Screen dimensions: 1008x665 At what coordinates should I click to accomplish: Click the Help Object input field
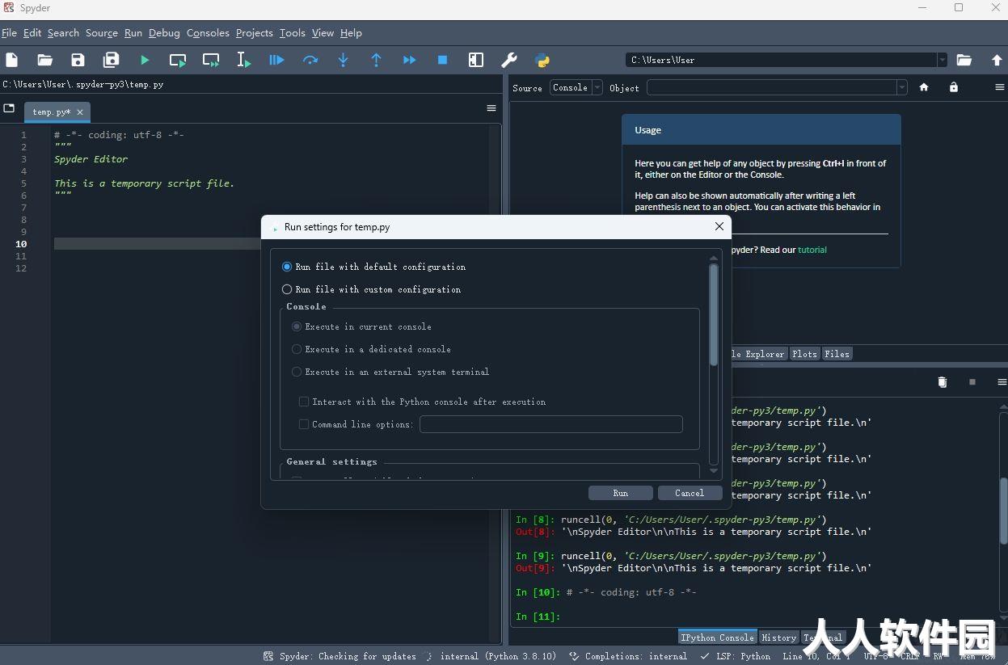[x=772, y=87]
